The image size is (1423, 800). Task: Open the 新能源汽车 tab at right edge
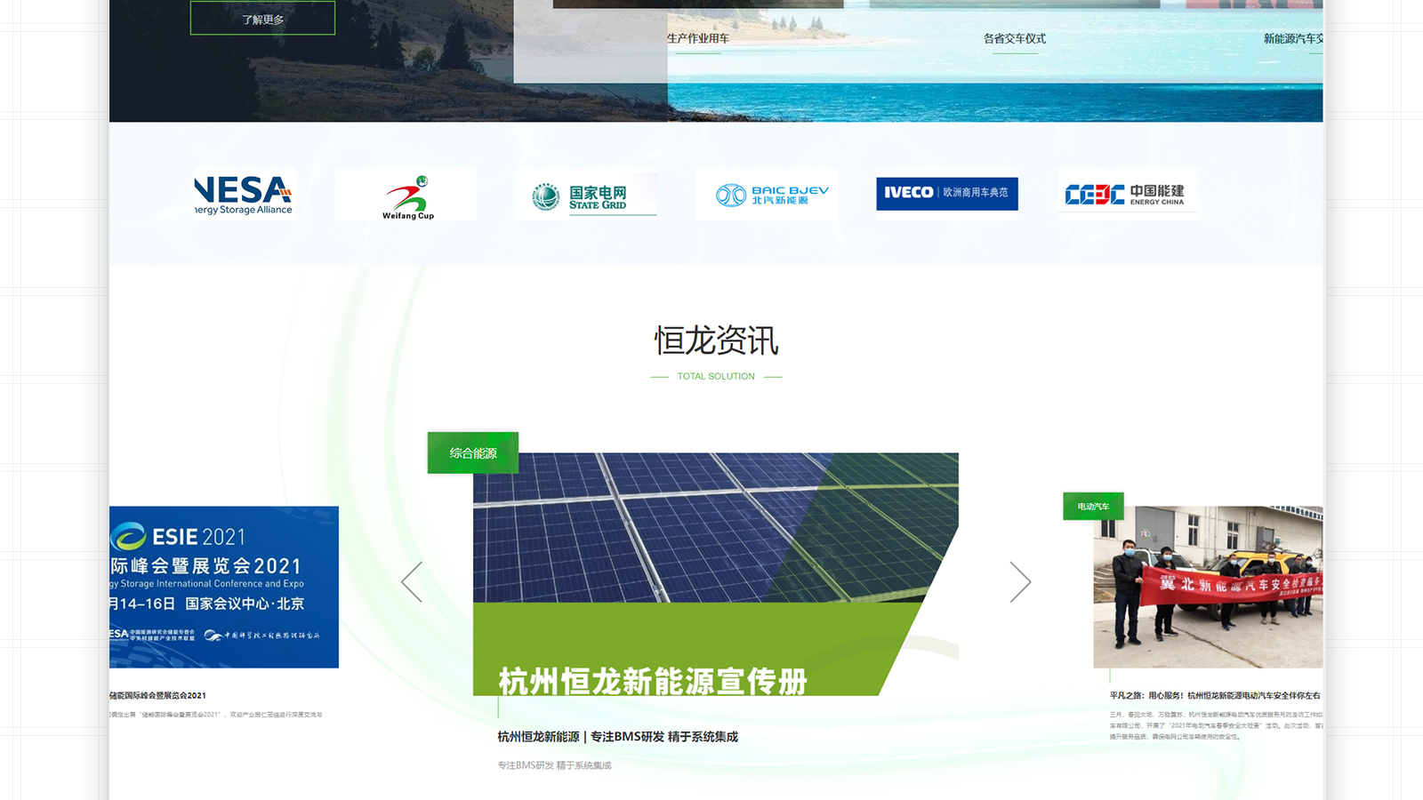click(1293, 38)
